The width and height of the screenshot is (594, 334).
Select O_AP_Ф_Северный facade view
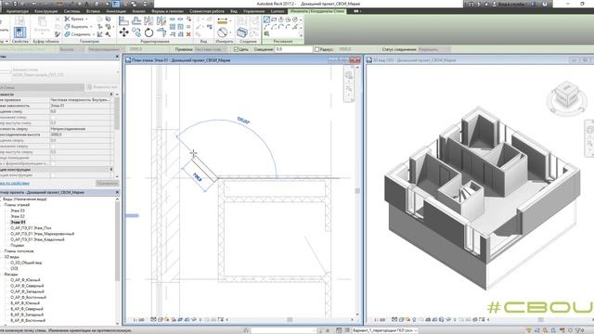point(27,286)
